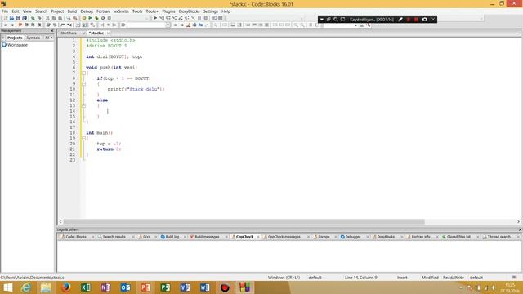This screenshot has height=294, width=523.
Task: Click the "Line 14, Column 9" status text
Action: pyautogui.click(x=361, y=278)
